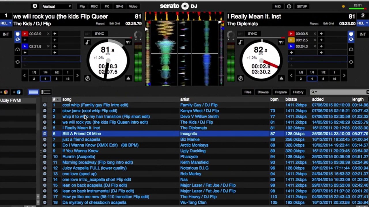Trigger the blue 02:21.8 cue on left deck
The height and width of the screenshot is (207, 369).
25,46
